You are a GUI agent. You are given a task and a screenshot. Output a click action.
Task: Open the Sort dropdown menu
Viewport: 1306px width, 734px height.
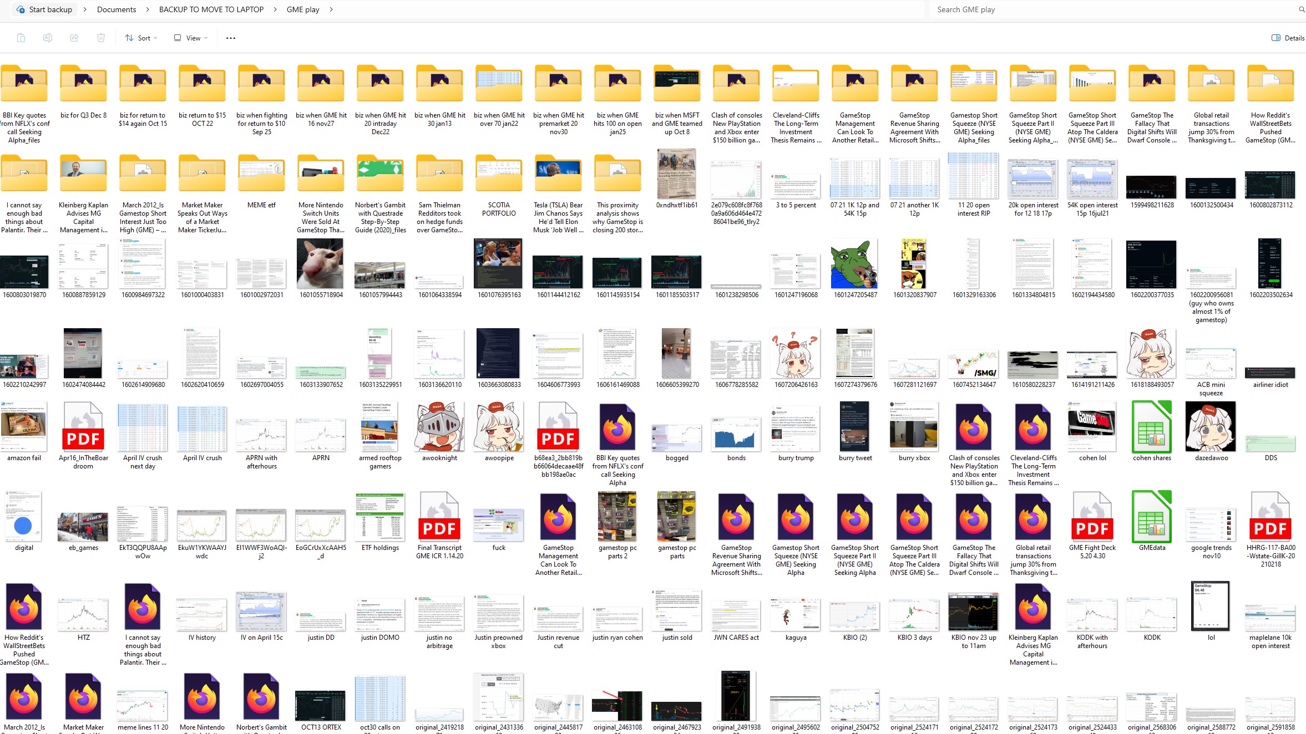tap(141, 38)
